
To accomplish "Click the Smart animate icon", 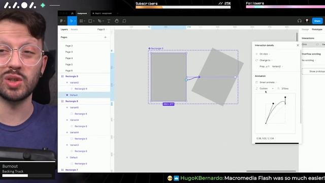I will pyautogui.click(x=256, y=82).
